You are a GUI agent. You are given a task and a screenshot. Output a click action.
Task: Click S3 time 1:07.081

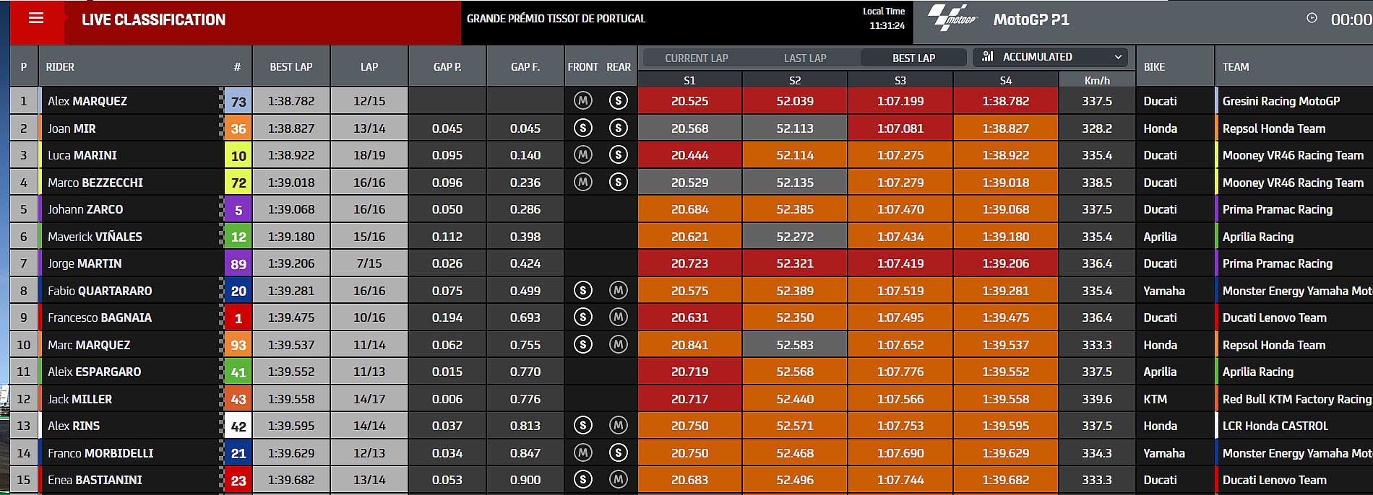[900, 128]
